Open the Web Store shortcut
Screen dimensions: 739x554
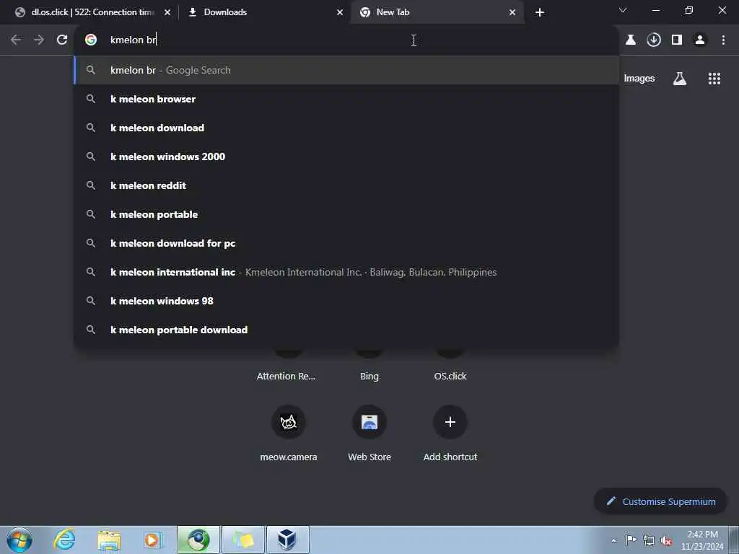click(x=369, y=433)
